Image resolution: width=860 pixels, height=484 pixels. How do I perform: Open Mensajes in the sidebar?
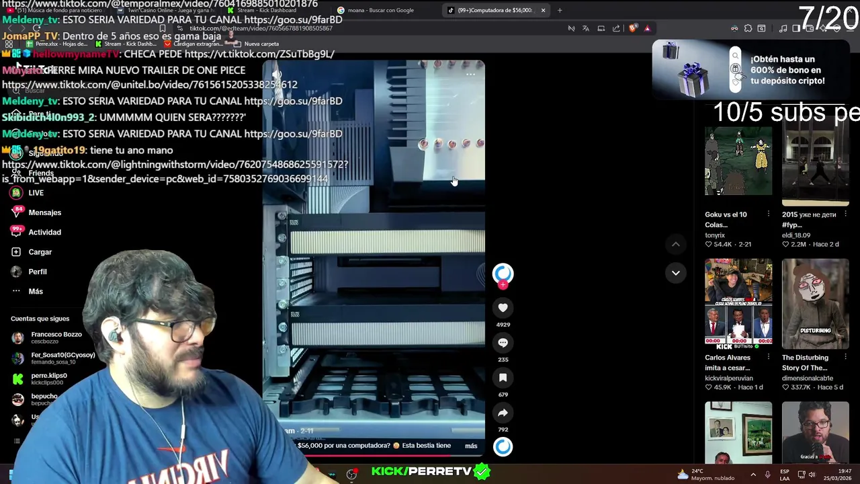point(36,212)
